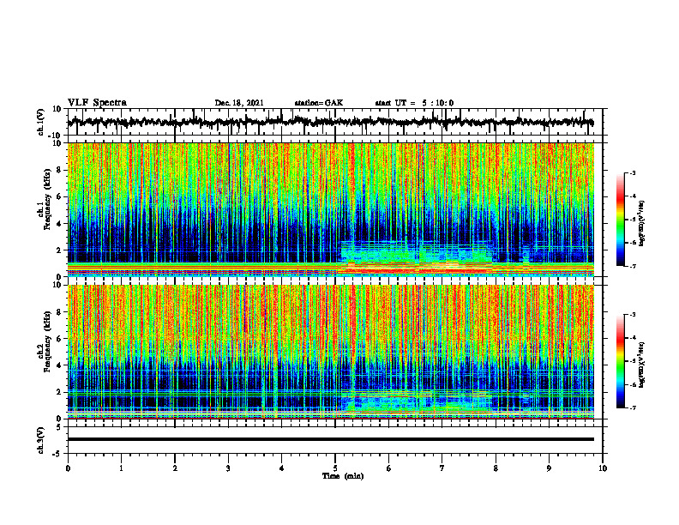Click the "6" kHz tick on ch.1 frequency axis
679x525 pixels.
coord(60,196)
